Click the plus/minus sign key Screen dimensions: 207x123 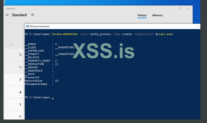[x=14, y=115]
